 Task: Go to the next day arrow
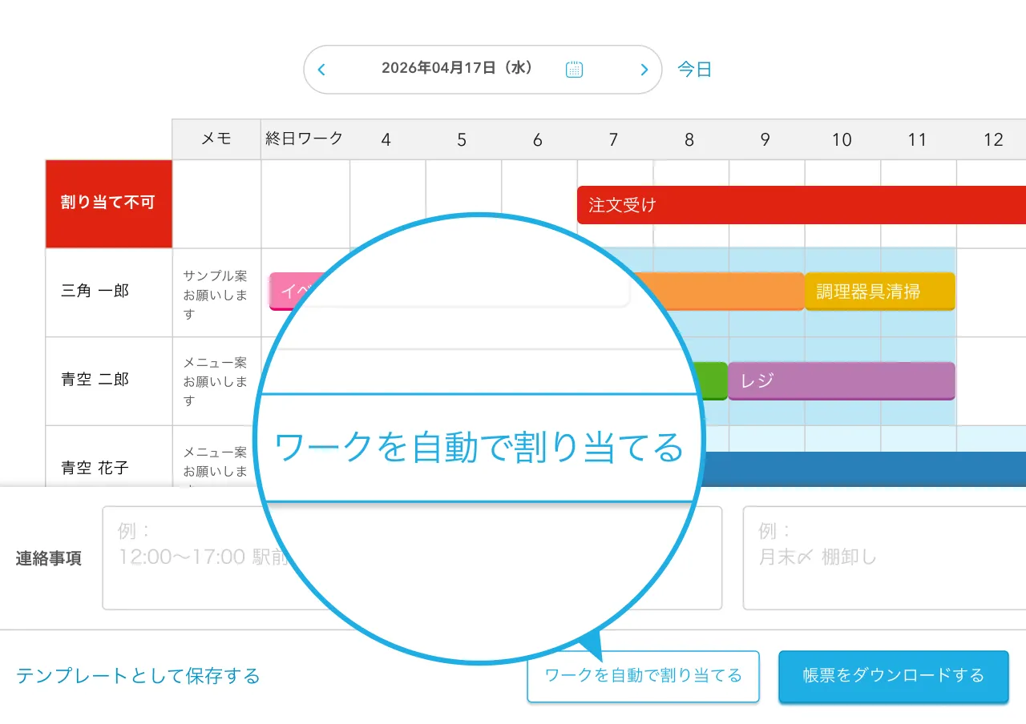click(x=644, y=70)
